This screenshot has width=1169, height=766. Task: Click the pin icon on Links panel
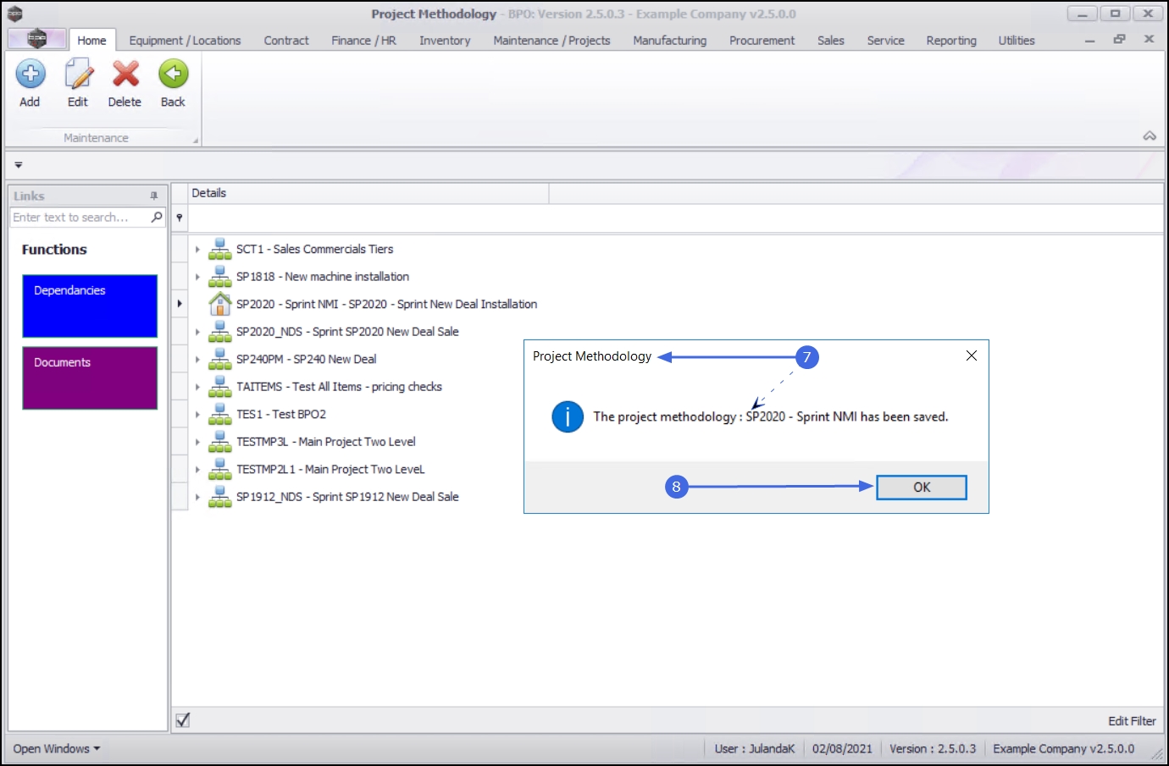(153, 196)
